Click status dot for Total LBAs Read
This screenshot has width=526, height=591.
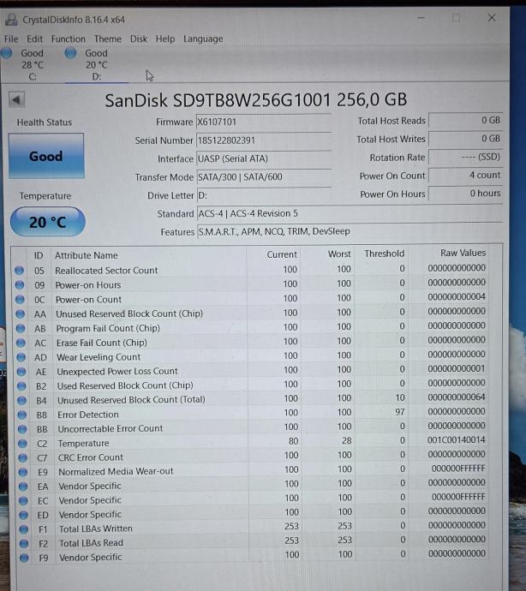point(24,544)
